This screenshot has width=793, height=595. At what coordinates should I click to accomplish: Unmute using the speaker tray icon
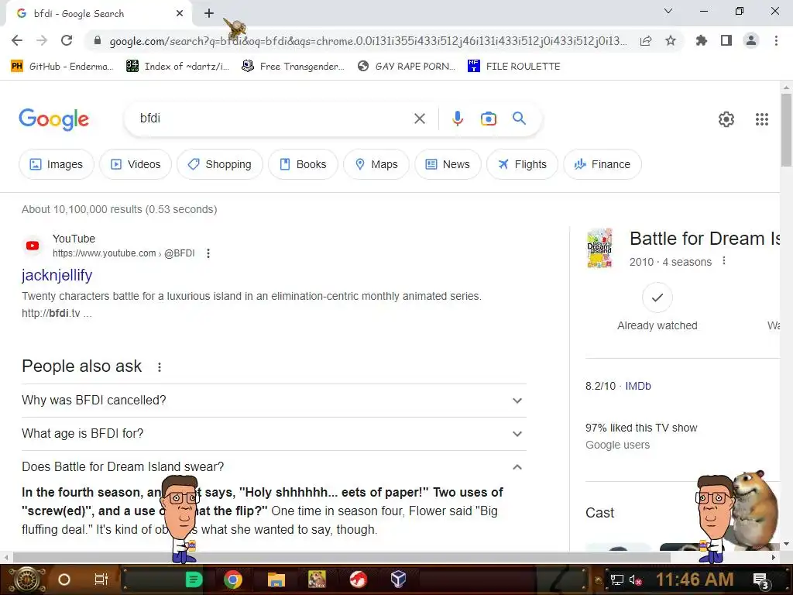[x=635, y=580]
